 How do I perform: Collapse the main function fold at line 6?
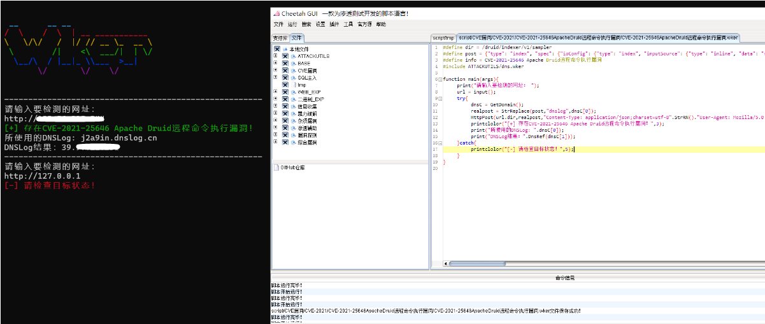click(440, 79)
